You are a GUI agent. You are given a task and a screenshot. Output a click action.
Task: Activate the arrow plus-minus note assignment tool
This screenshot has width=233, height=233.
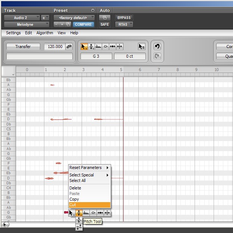click(x=142, y=47)
